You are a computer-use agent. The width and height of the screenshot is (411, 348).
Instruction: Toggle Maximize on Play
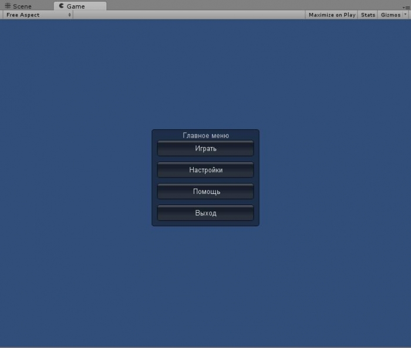[332, 15]
